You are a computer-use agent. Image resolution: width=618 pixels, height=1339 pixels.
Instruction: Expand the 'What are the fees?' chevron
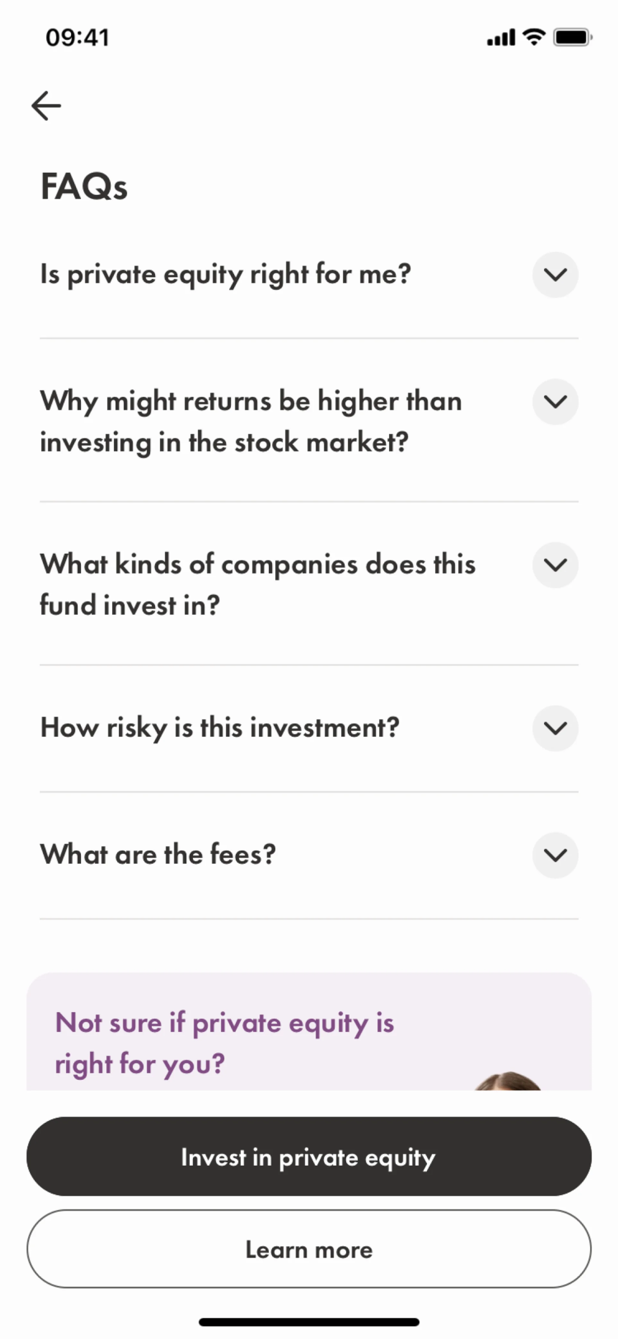[555, 855]
